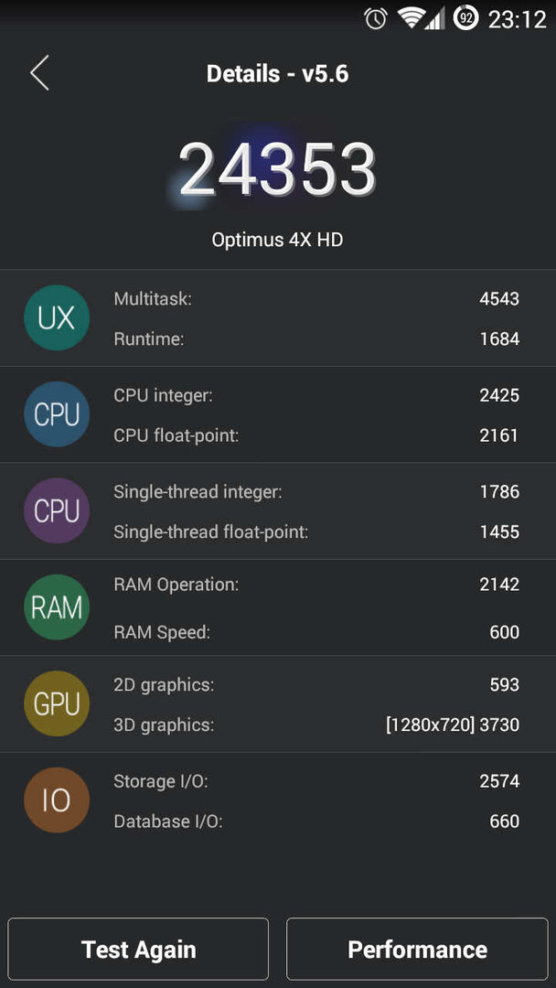
Task: Select the brown IO category icon
Action: coord(57,800)
